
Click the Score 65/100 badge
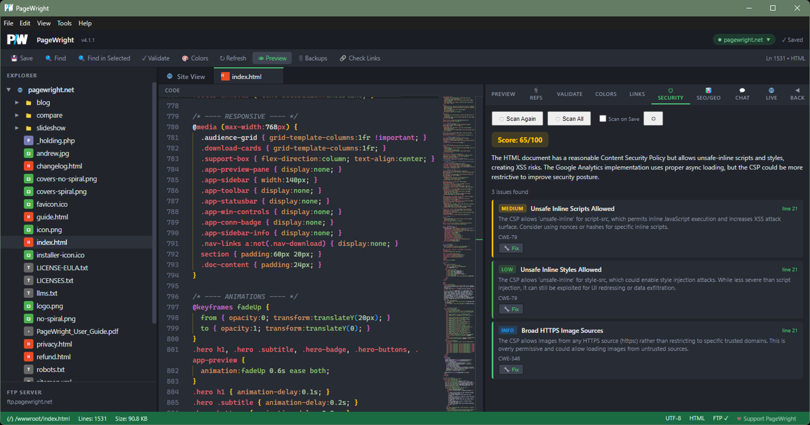(519, 140)
